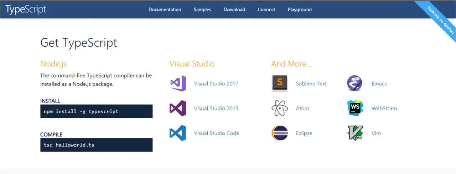Click the Atom editor icon
The height and width of the screenshot is (174, 456).
click(x=280, y=108)
